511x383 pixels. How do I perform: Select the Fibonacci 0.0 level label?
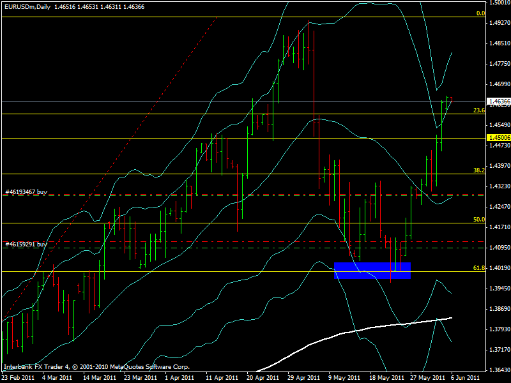[481, 13]
